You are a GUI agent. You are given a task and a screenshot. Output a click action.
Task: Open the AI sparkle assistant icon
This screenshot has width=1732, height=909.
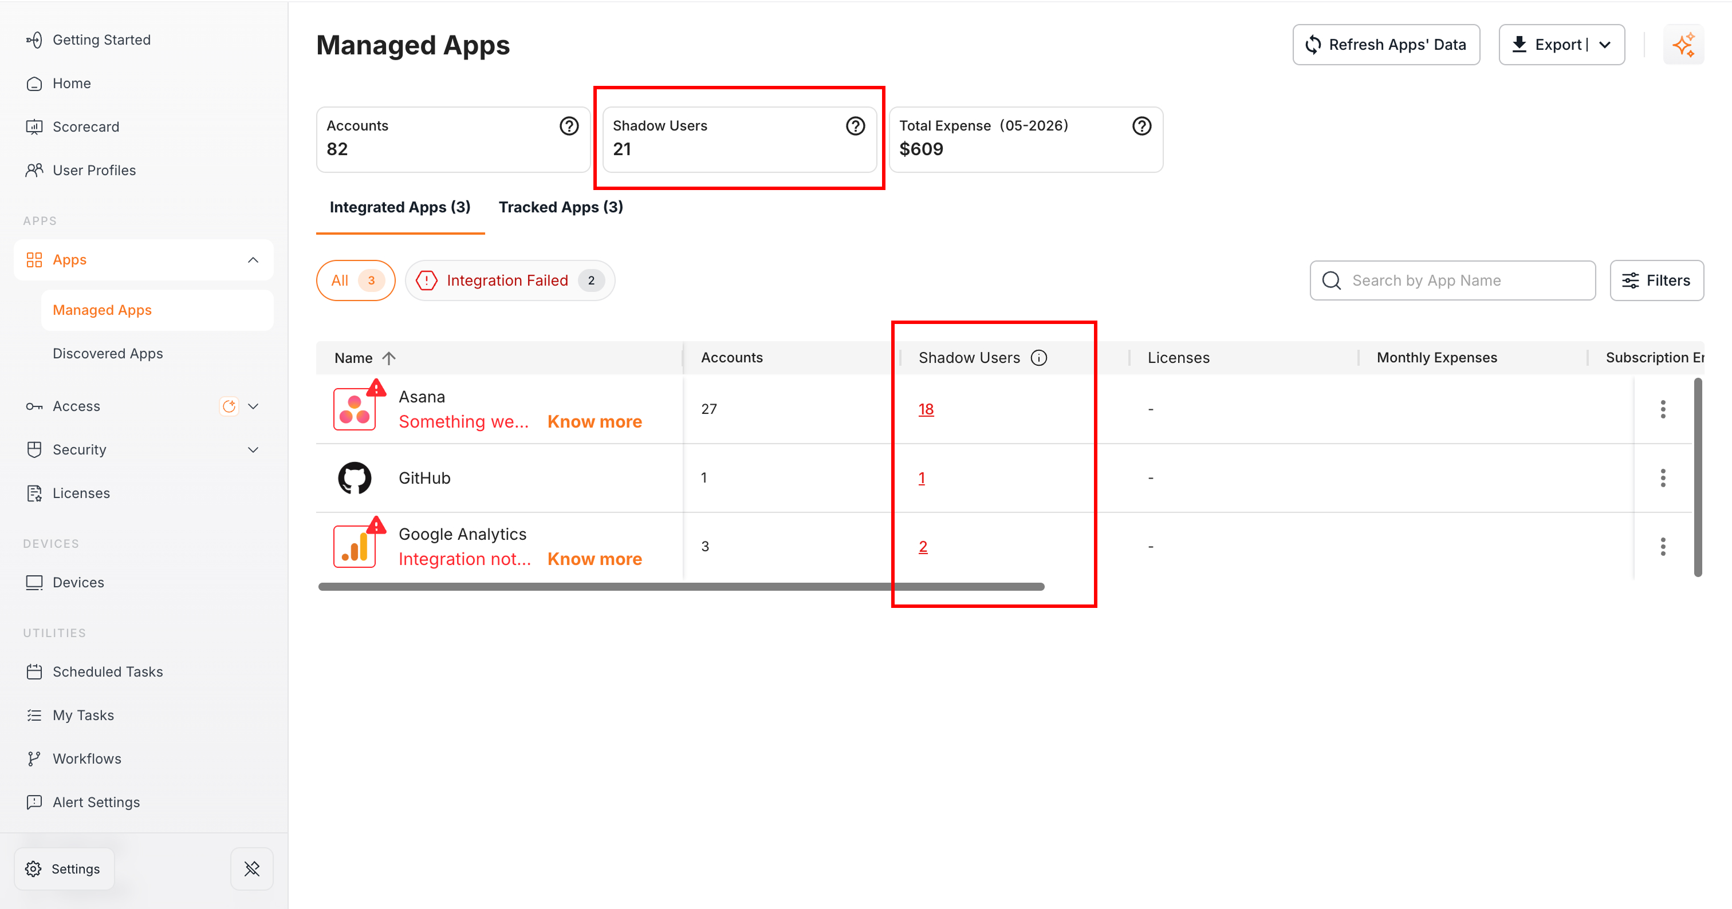[x=1683, y=45]
